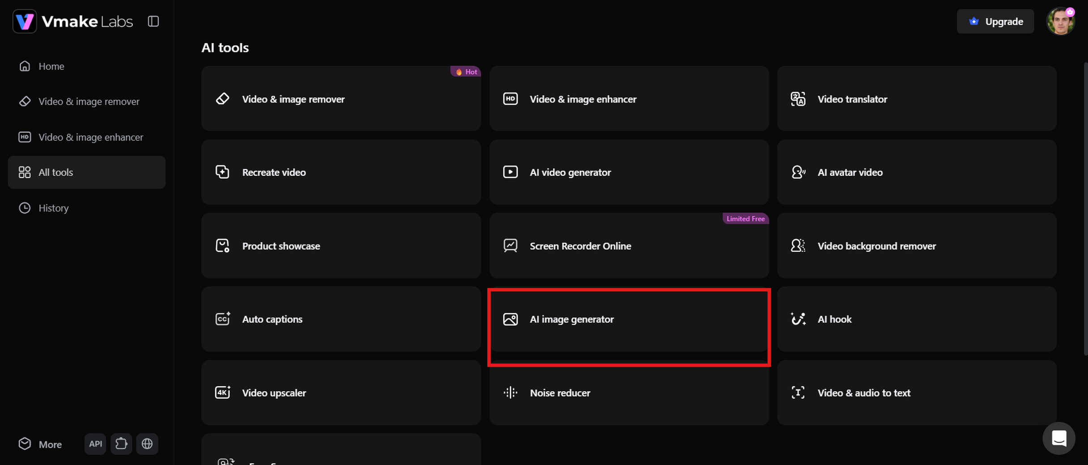Select Video & image enhancer in sidebar
1088x465 pixels.
pyautogui.click(x=87, y=137)
